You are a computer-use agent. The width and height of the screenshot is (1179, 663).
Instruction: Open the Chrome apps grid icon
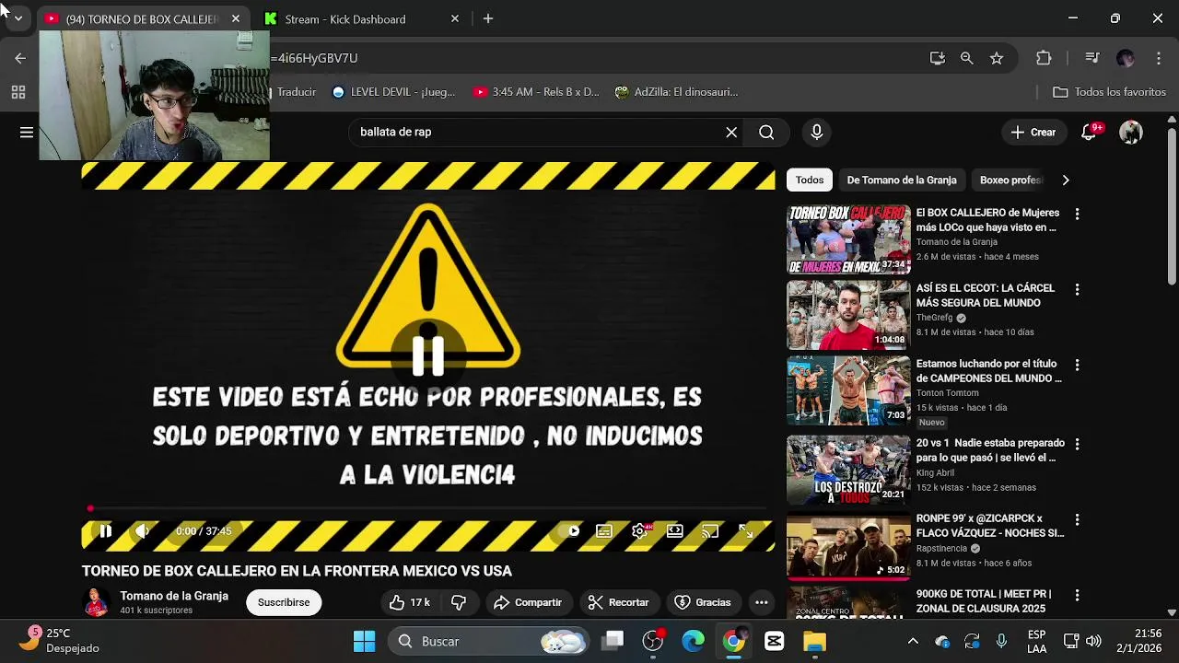pyautogui.click(x=18, y=92)
